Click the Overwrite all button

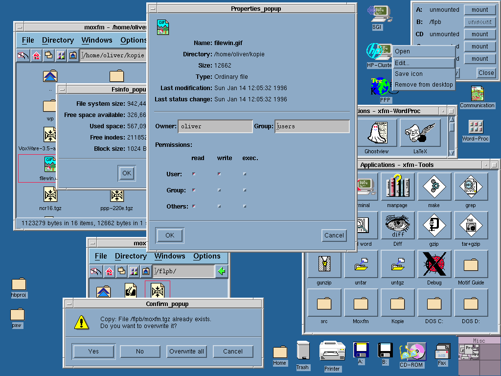pyautogui.click(x=186, y=351)
